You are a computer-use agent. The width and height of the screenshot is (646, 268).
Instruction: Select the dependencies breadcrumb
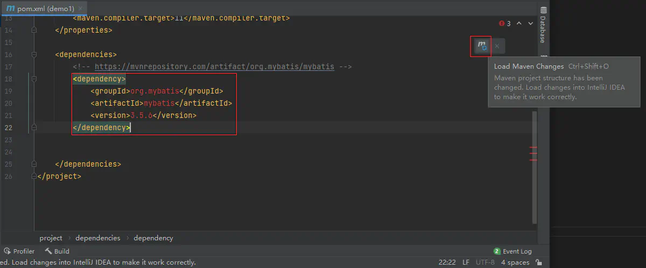pos(98,238)
